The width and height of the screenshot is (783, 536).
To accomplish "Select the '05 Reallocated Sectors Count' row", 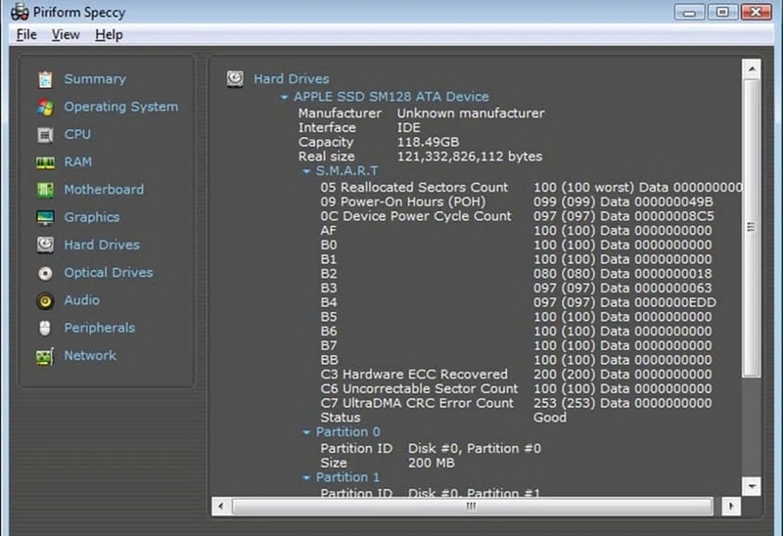I will (x=531, y=187).
